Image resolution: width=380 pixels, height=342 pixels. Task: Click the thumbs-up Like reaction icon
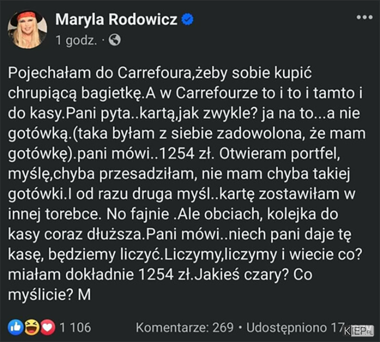pos(16,327)
